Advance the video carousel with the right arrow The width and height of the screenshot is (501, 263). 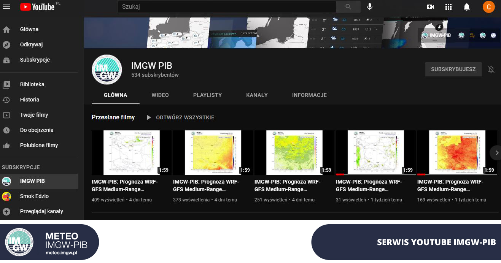tap(496, 153)
